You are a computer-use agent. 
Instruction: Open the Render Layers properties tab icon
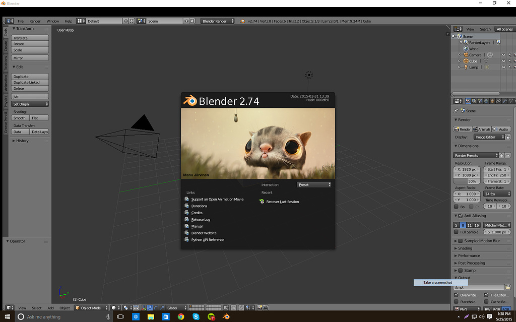point(474,101)
